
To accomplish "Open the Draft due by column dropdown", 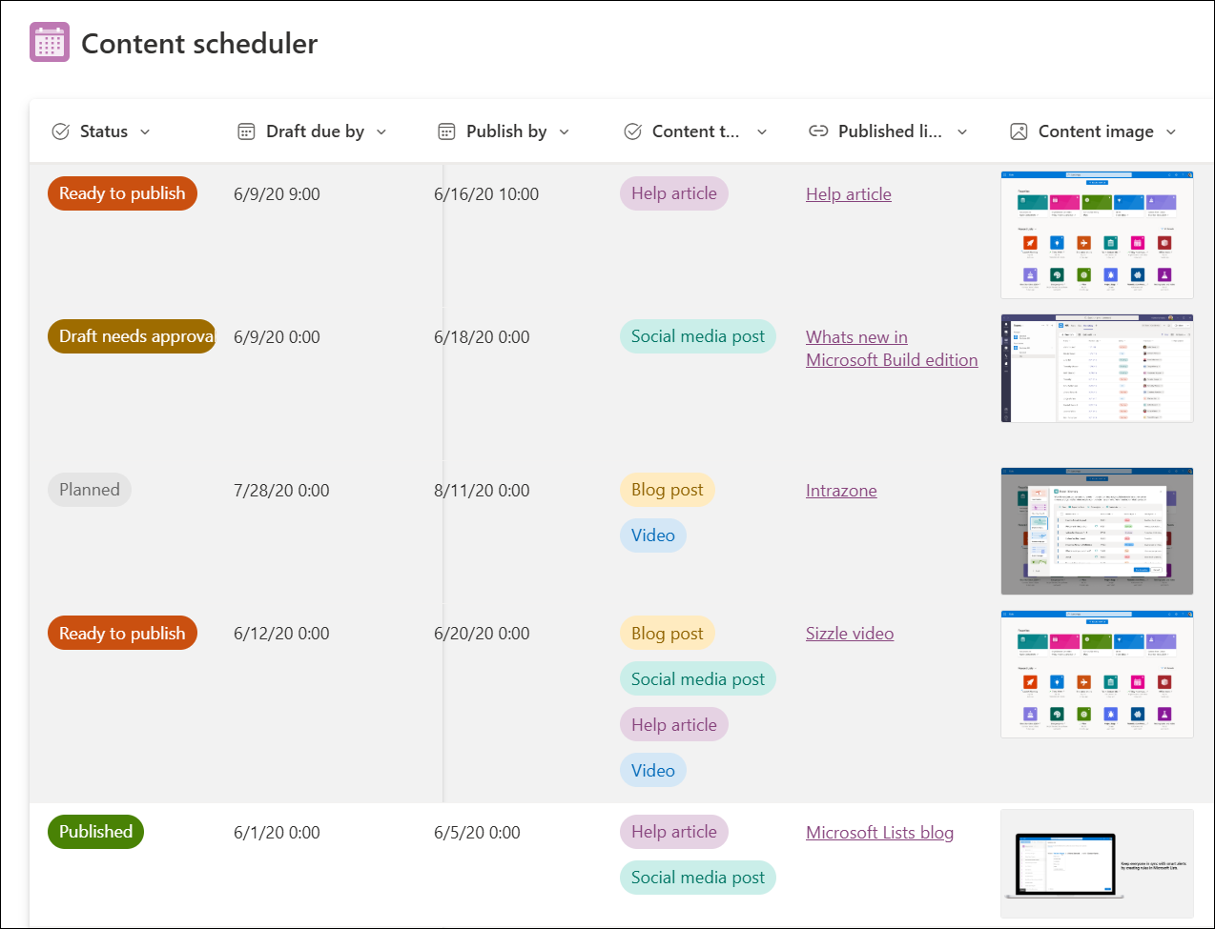I will [381, 131].
